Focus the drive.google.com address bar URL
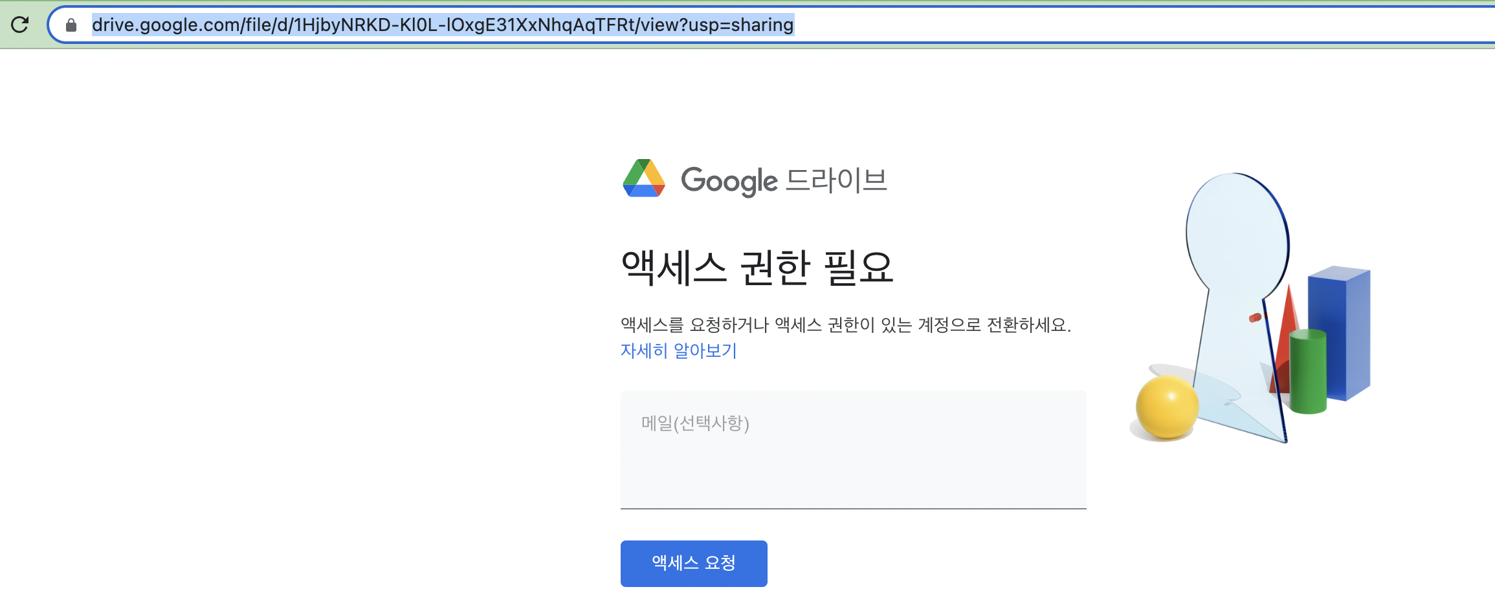The width and height of the screenshot is (1495, 609). pyautogui.click(x=443, y=25)
